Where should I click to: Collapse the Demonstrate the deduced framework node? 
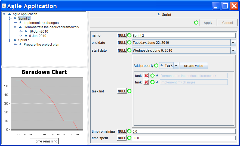[15, 27]
